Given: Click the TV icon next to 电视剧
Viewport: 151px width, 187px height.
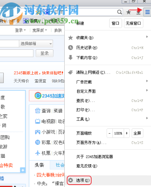Looking at the screenshot, I should [x=38, y=121].
